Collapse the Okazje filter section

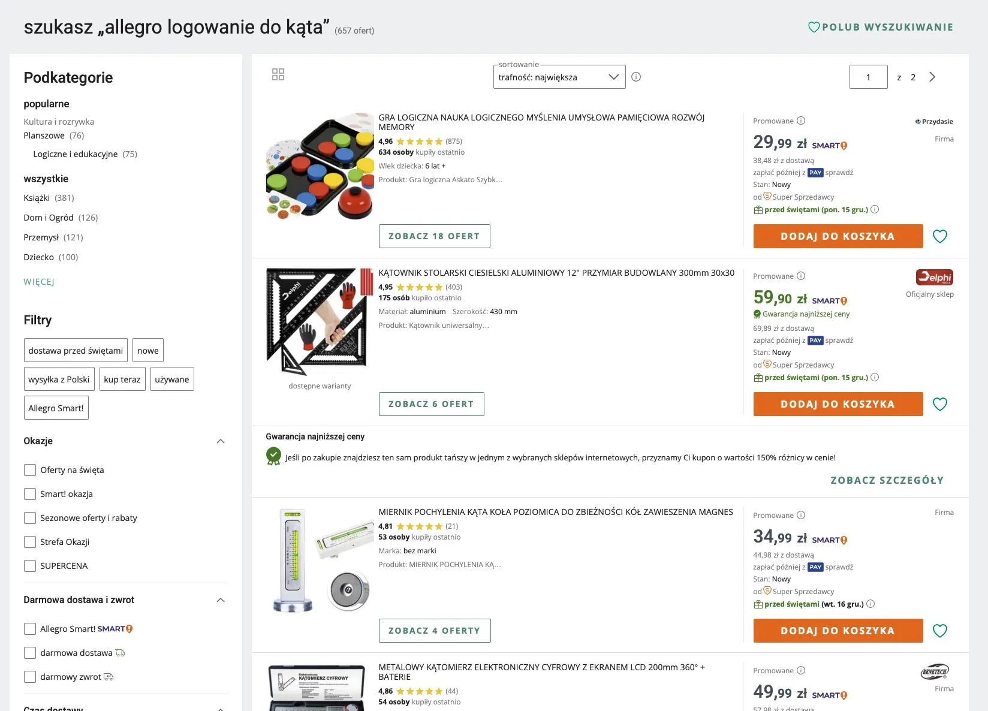coord(221,441)
